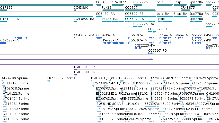Open transcript CG32225-RA label

coord(144,24)
